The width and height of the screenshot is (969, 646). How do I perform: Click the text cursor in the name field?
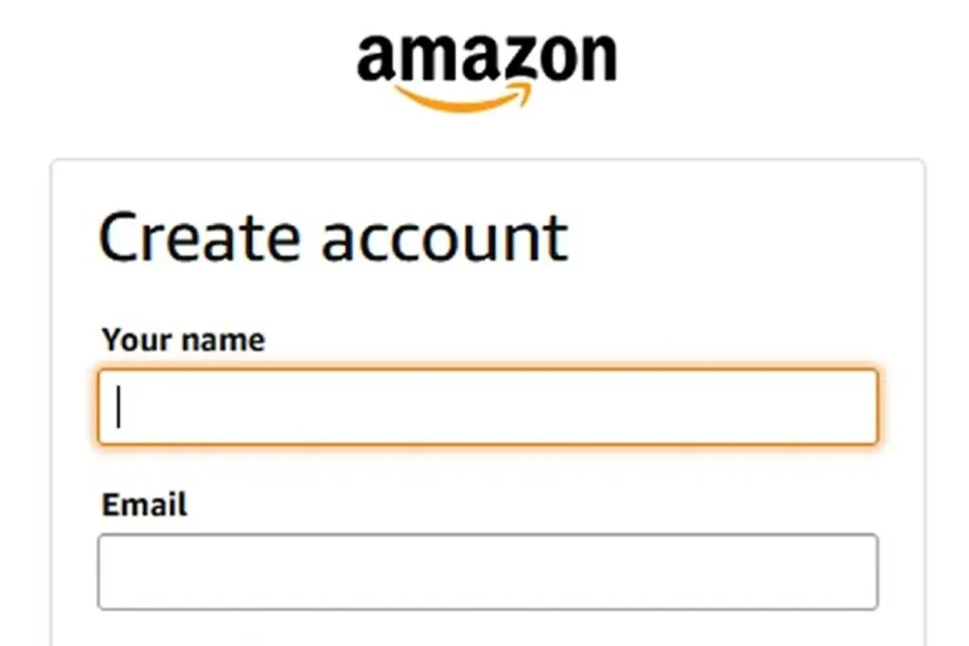[x=119, y=408]
